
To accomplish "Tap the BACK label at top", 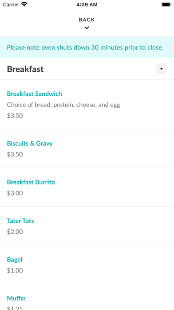I will (x=87, y=20).
